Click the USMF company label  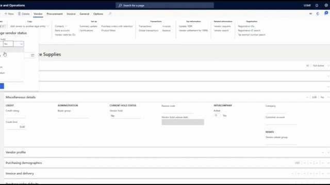pyautogui.click(x=307, y=6)
